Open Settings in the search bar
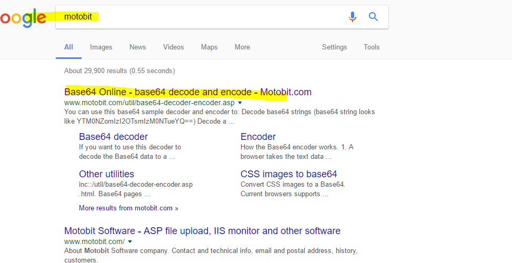Image resolution: width=512 pixels, height=263 pixels. click(334, 47)
